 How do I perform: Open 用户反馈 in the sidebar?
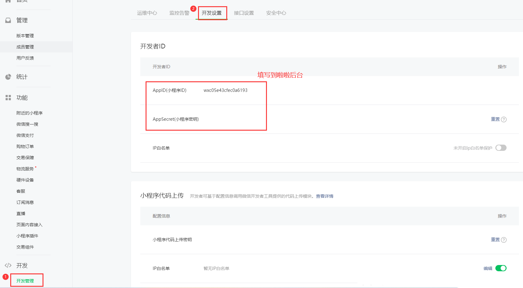click(x=25, y=58)
